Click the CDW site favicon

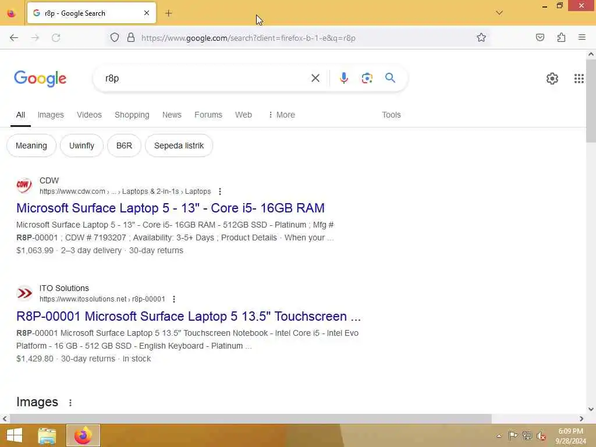coord(24,186)
